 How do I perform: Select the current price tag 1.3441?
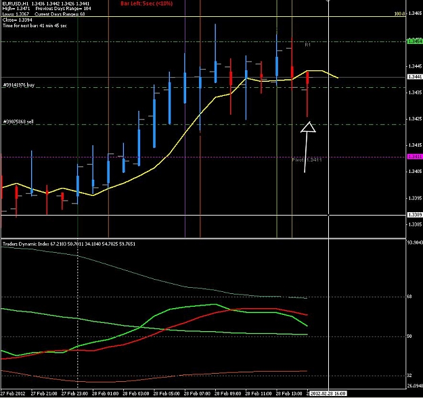click(x=415, y=77)
